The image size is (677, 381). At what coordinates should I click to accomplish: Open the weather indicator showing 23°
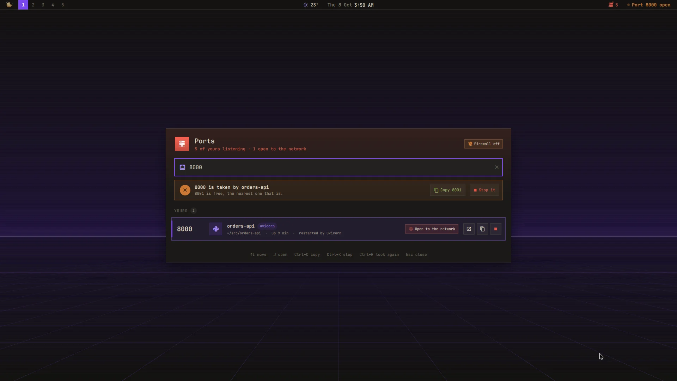pos(311,5)
